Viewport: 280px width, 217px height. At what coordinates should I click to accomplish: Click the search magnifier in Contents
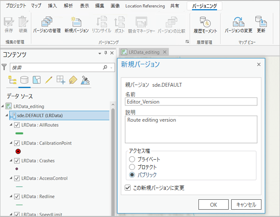click(105, 67)
